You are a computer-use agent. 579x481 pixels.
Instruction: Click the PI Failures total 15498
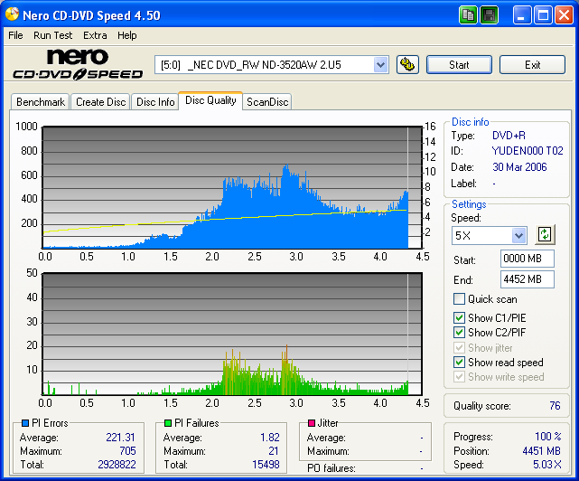point(266,465)
